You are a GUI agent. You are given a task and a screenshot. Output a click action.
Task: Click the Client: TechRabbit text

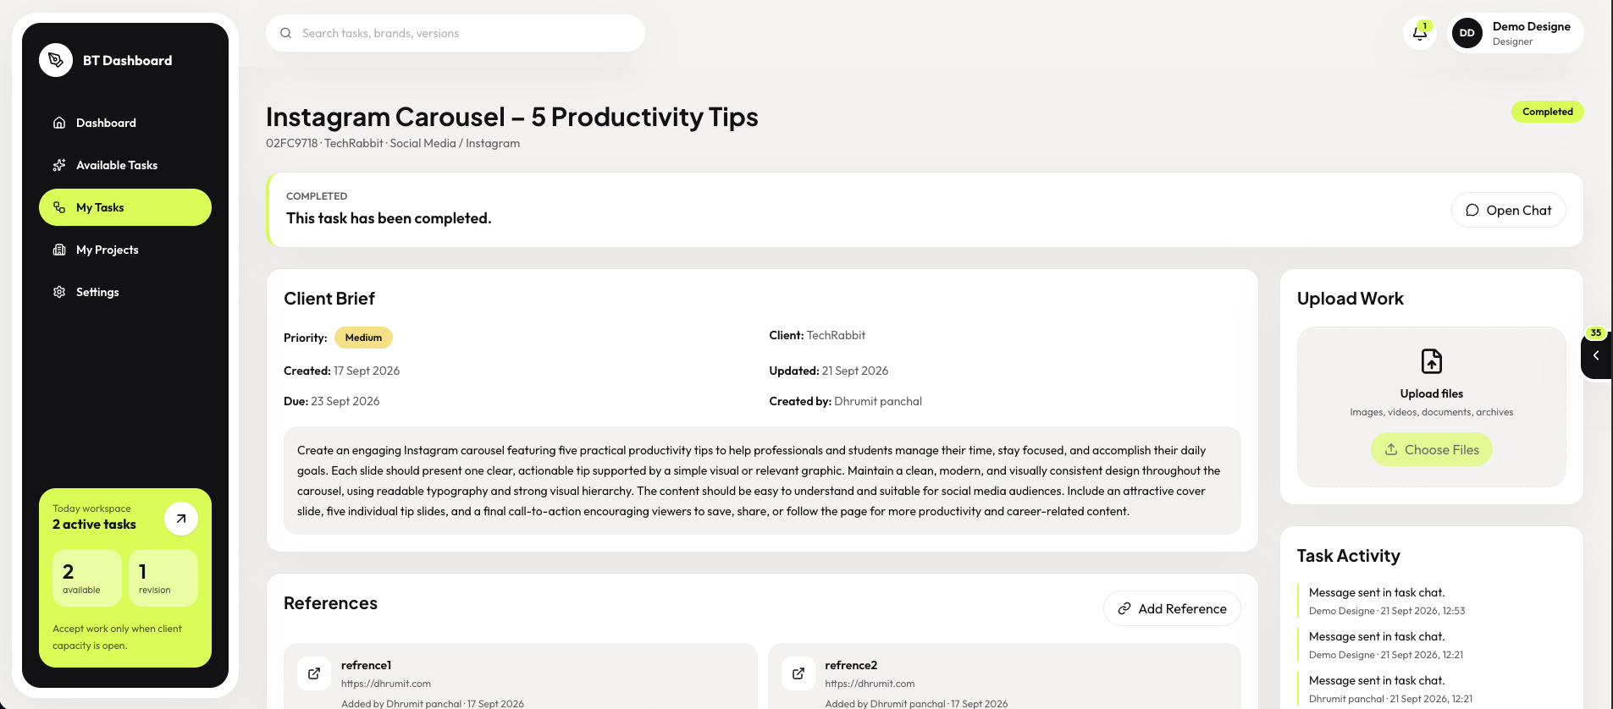(817, 335)
